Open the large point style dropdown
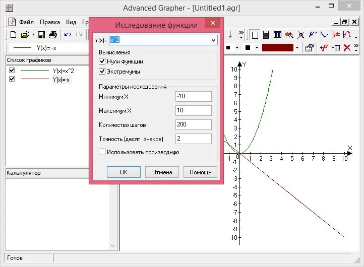The image size is (364, 267). [x=257, y=48]
